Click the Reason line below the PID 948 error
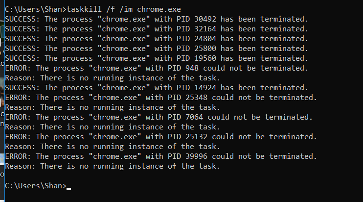363x202 pixels. click(x=113, y=78)
